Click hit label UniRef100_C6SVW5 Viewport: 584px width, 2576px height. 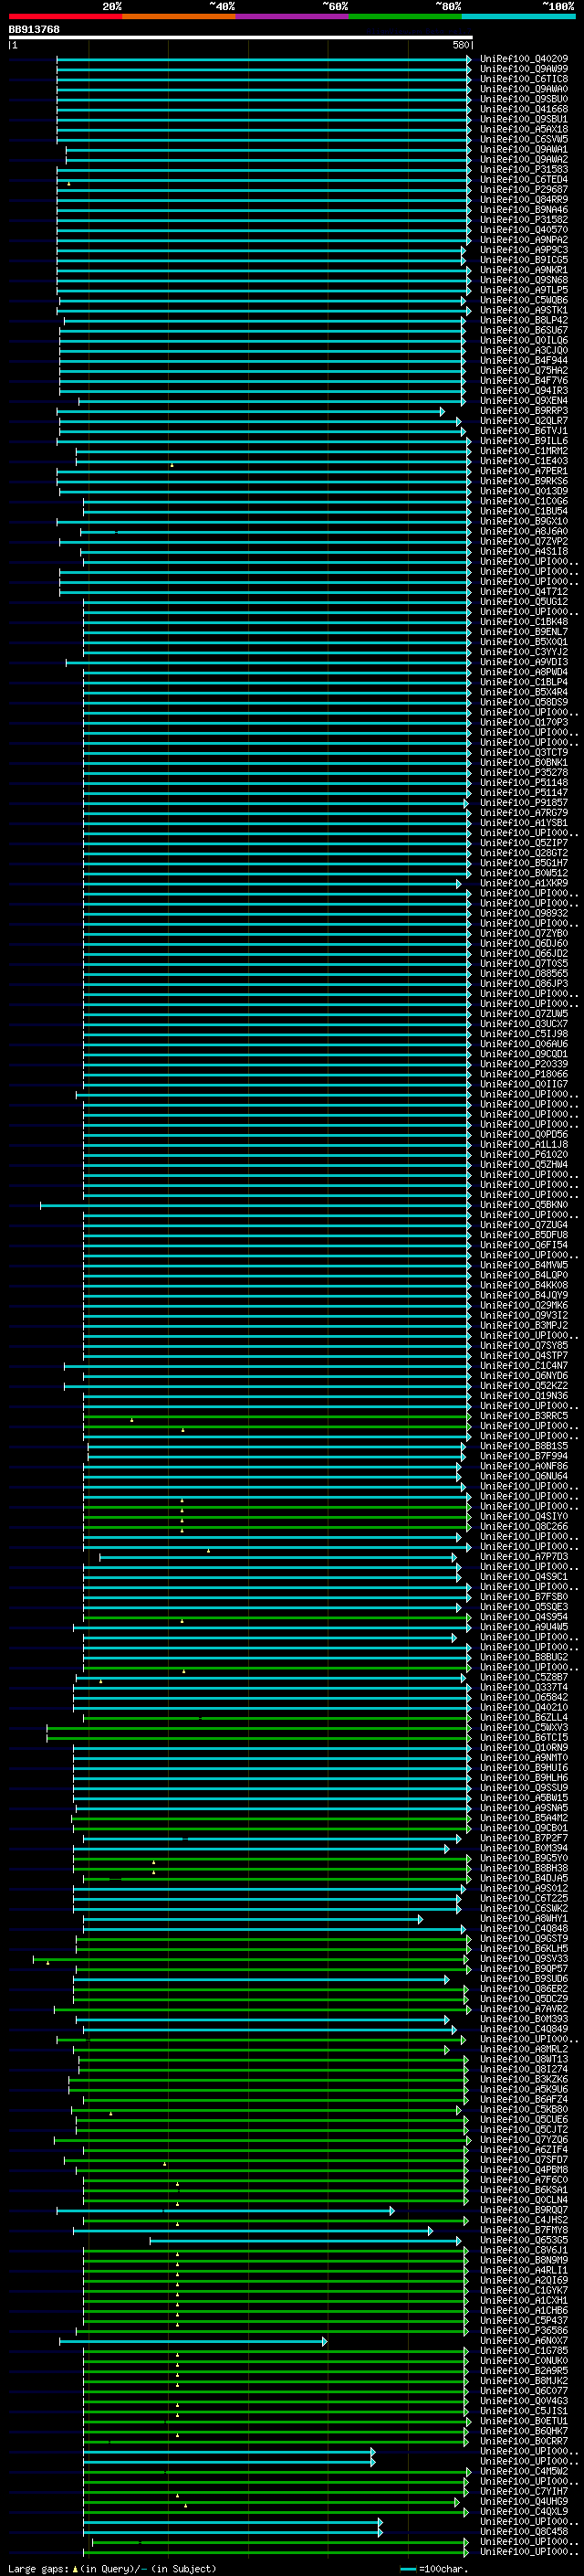point(524,139)
